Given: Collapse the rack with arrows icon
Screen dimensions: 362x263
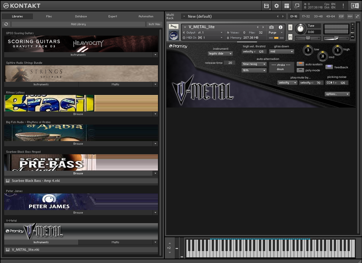Looking at the screenshot, I should (357, 16).
